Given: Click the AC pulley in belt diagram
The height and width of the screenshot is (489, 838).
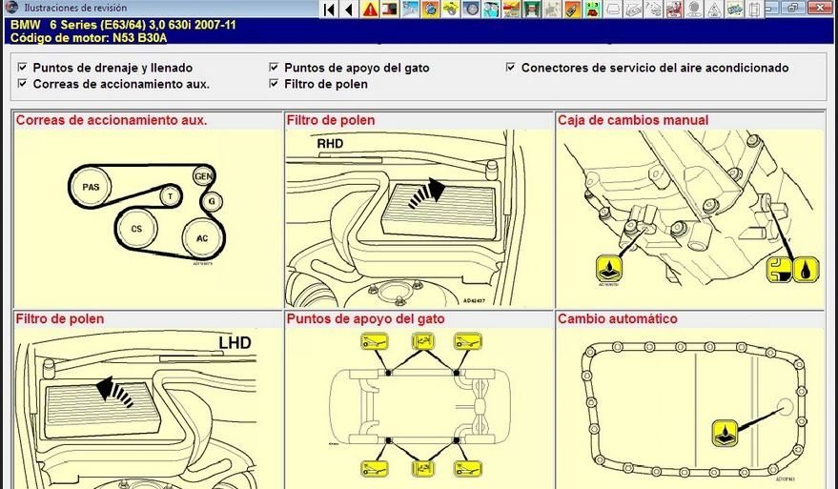Looking at the screenshot, I should click(202, 238).
